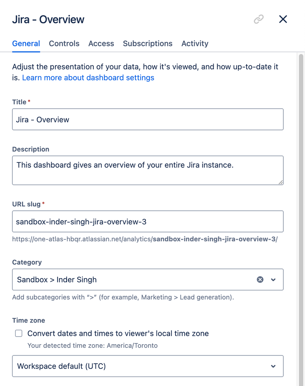305x386 pixels.
Task: Open the Workspace default (UTC) selector
Action: click(147, 366)
